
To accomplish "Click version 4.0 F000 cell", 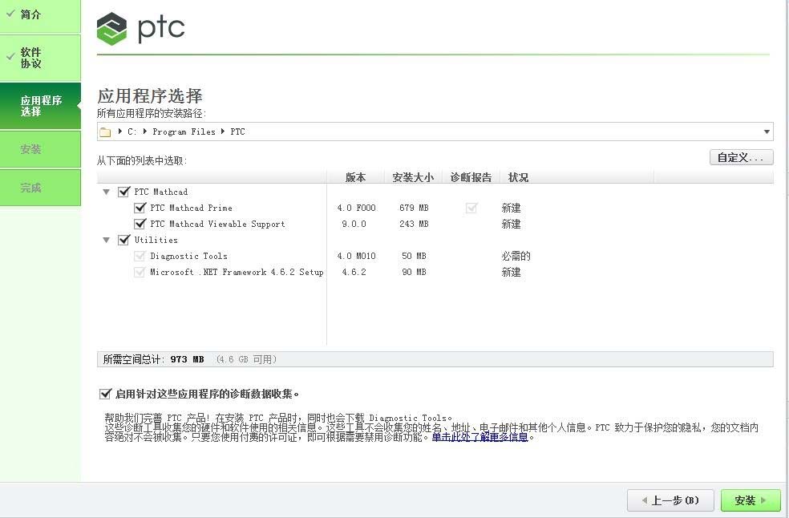I will (356, 208).
